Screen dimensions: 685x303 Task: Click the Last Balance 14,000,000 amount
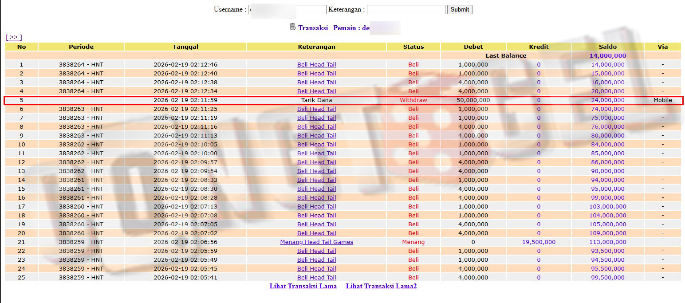click(x=608, y=55)
